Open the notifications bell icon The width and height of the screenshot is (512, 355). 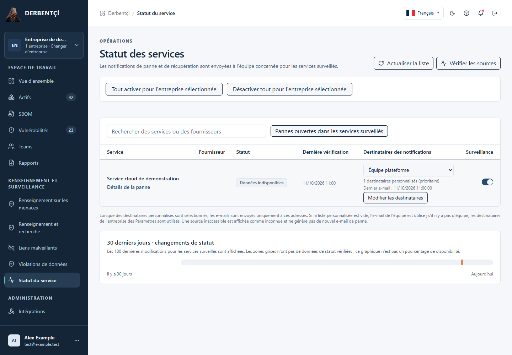coord(481,13)
